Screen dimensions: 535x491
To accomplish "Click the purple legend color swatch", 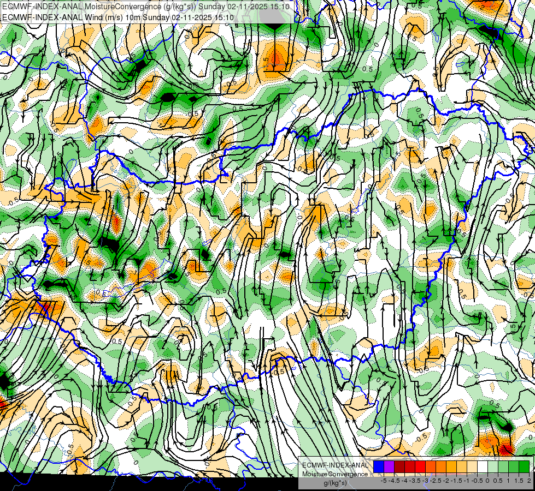I will (389, 466).
